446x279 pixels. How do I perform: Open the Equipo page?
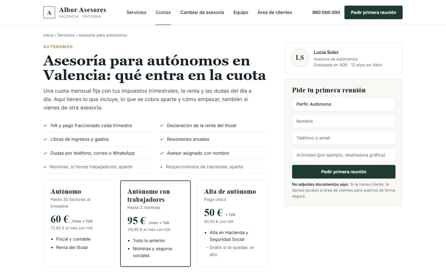tap(241, 12)
